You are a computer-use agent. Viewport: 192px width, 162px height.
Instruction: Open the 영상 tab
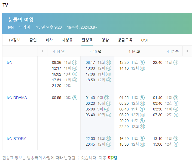coord(105,40)
